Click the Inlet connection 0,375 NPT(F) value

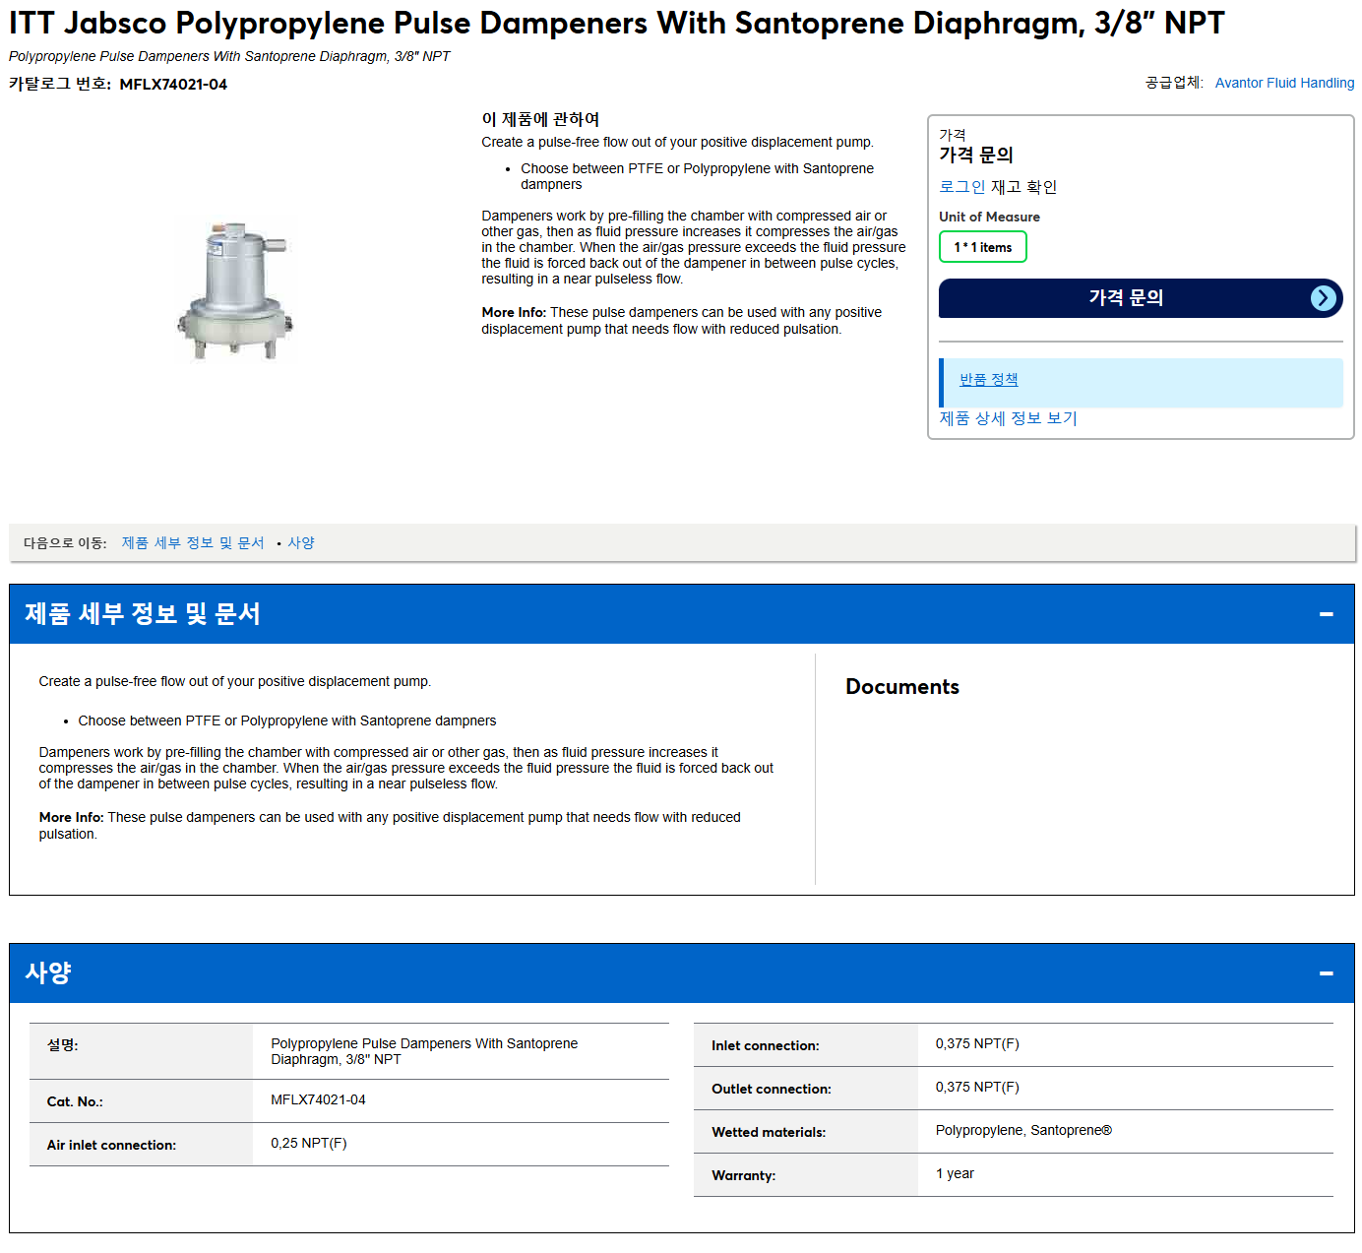click(977, 1044)
